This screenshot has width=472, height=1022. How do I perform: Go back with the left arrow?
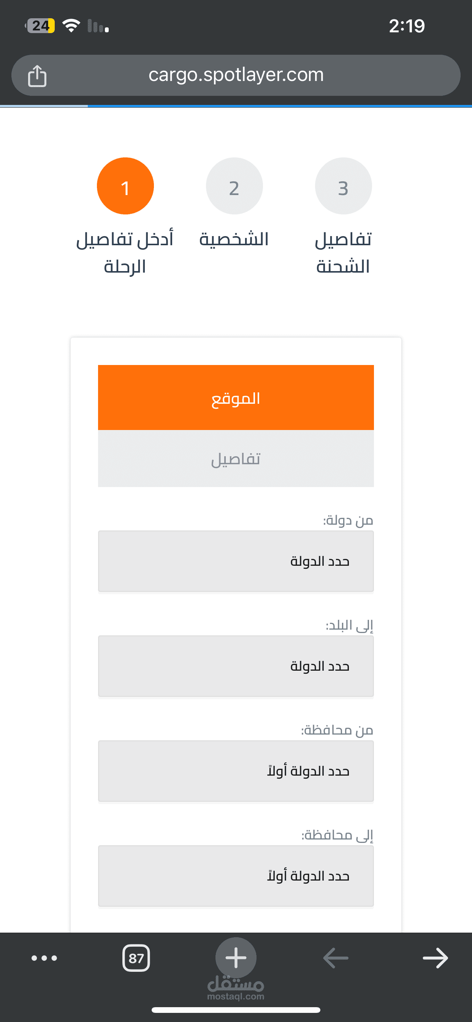[x=336, y=958]
